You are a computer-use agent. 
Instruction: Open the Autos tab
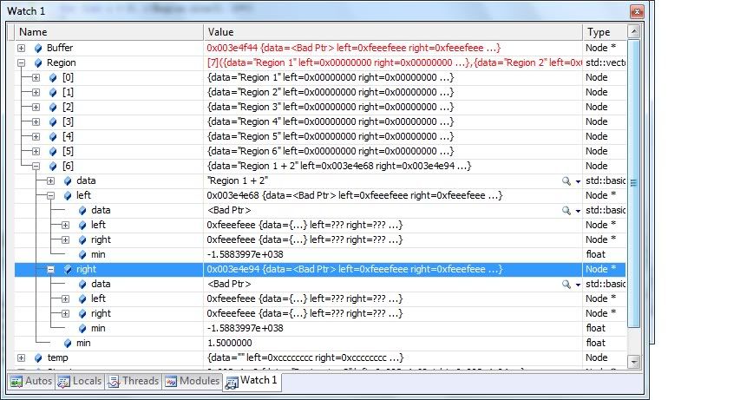tap(31, 381)
